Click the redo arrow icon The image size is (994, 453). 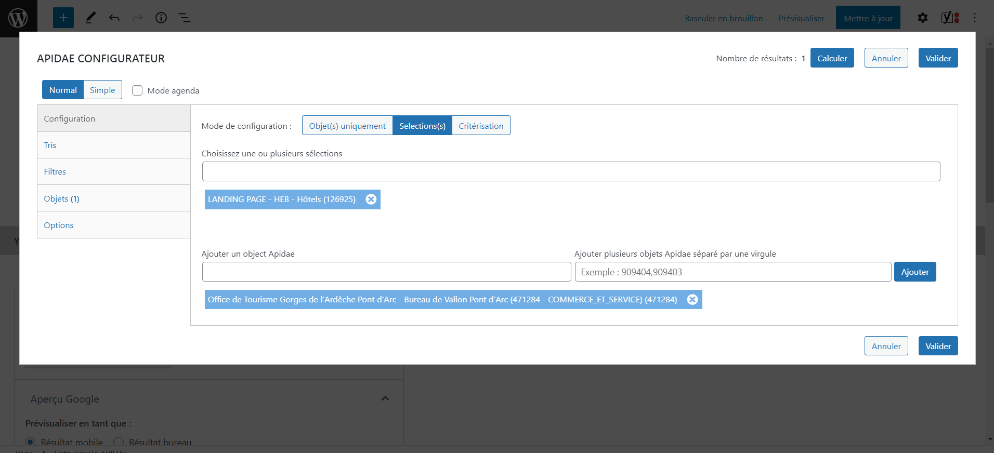(138, 18)
